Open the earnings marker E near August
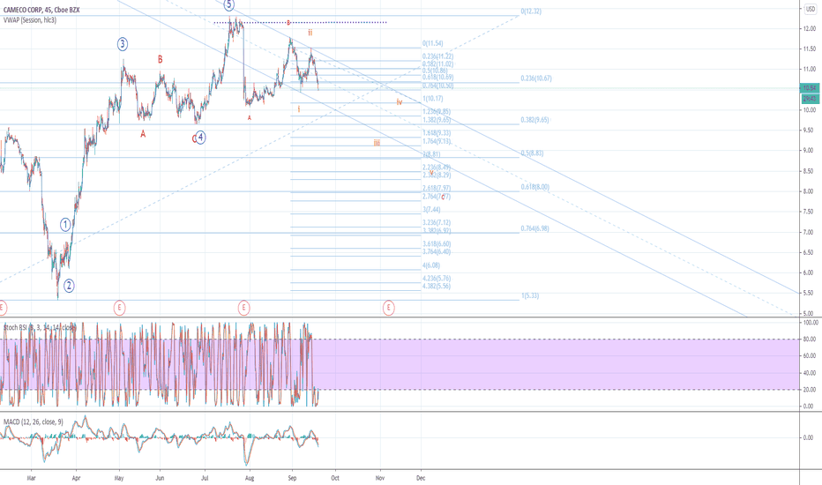The image size is (822, 485). (243, 307)
